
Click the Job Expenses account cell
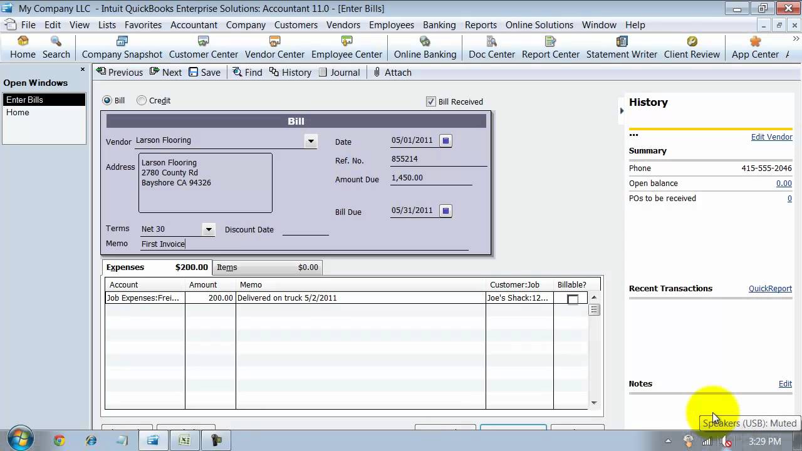[145, 298]
